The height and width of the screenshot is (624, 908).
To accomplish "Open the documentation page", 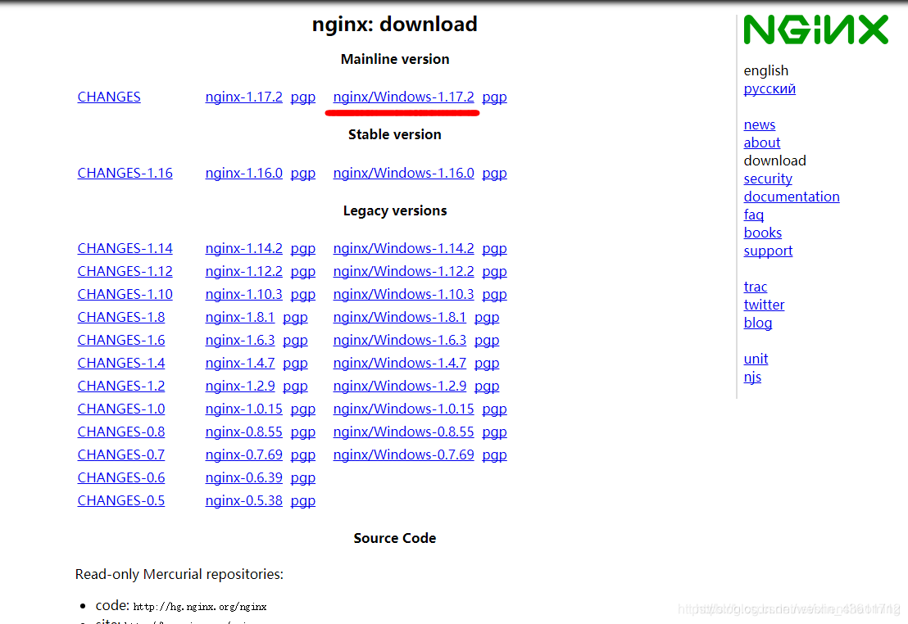I will pyautogui.click(x=792, y=197).
